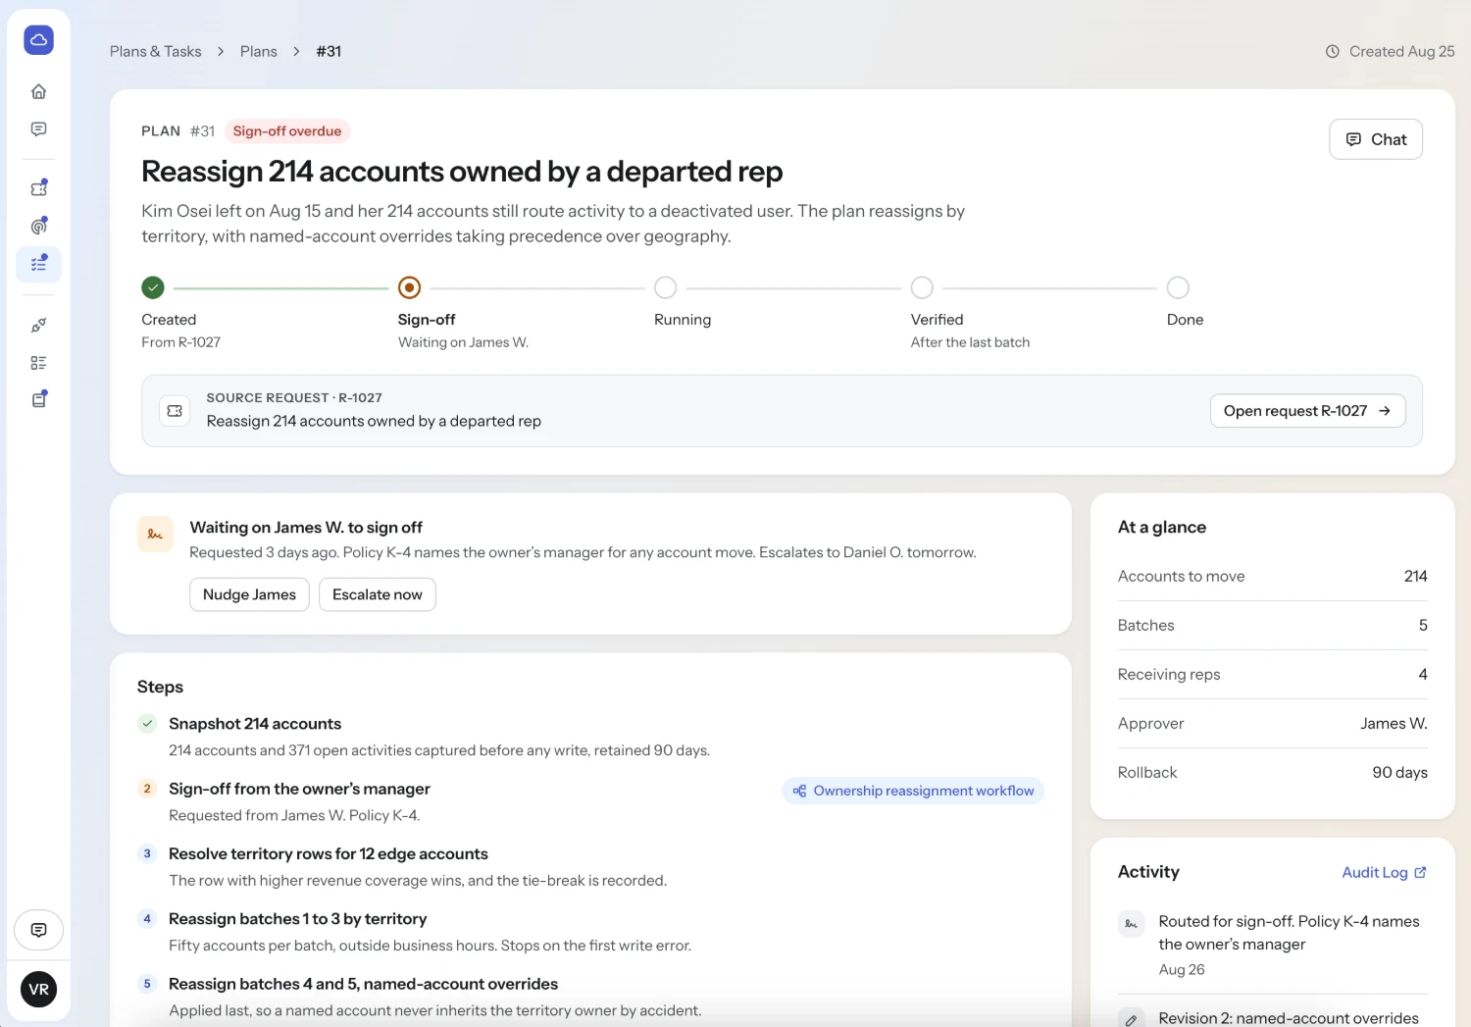Image resolution: width=1471 pixels, height=1027 pixels.
Task: Open the Home page from sidebar
Action: (38, 91)
